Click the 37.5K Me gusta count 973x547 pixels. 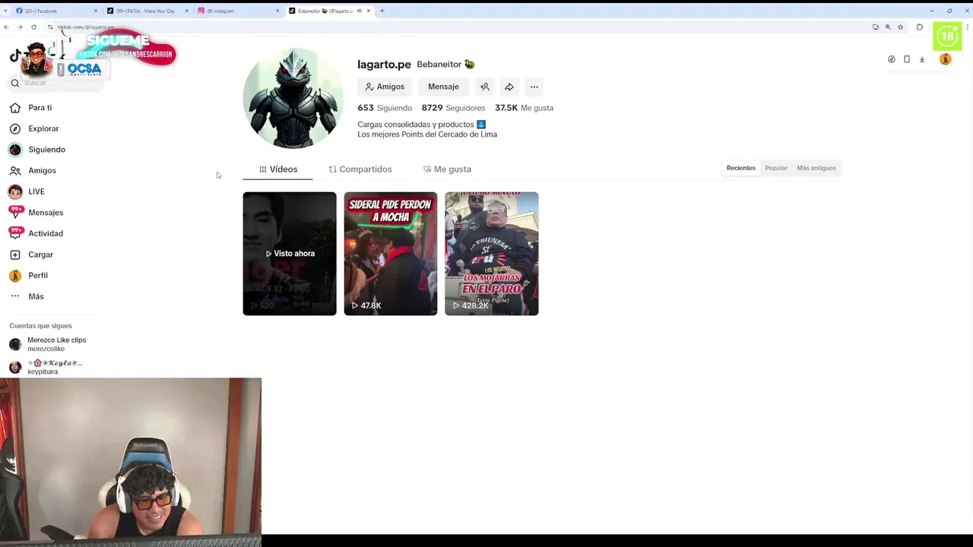524,108
